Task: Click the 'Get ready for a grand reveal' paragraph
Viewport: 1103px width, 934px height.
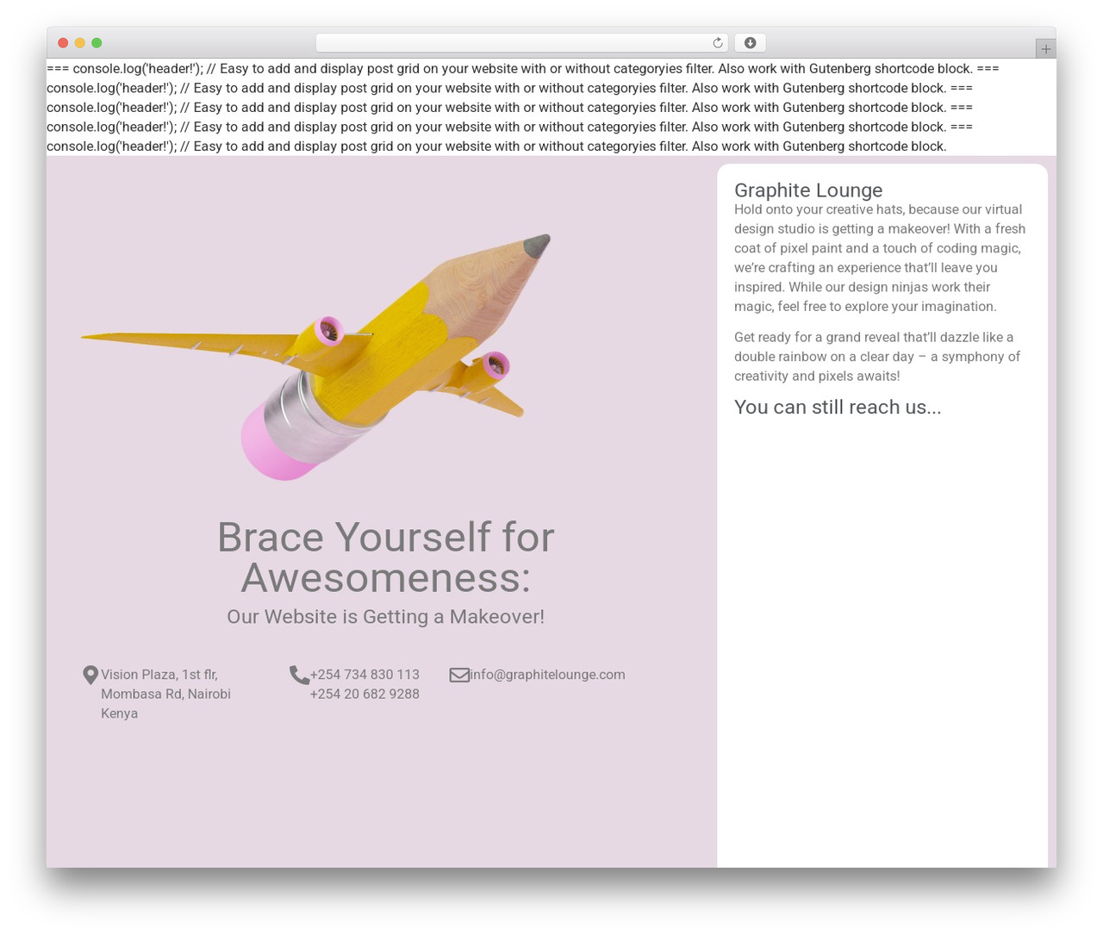Action: (x=877, y=356)
